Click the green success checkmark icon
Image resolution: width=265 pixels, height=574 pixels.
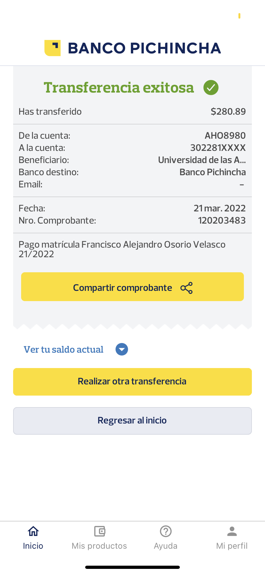click(x=211, y=87)
